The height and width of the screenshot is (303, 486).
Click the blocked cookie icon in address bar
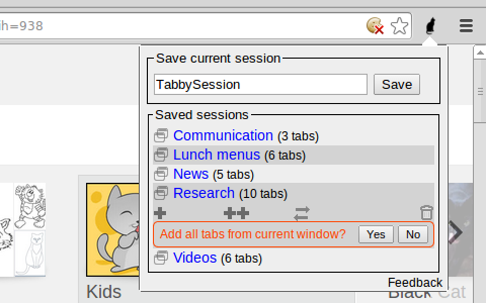pos(375,26)
